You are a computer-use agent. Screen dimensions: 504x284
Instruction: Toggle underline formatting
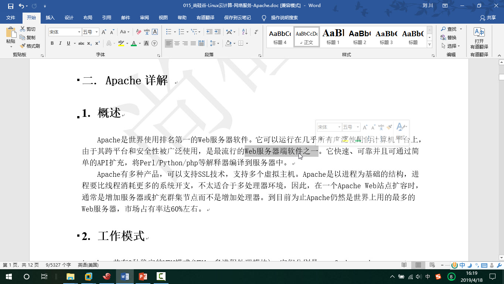(x=68, y=44)
